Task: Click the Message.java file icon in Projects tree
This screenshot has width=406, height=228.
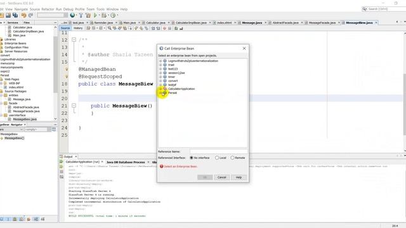Action: point(10,99)
